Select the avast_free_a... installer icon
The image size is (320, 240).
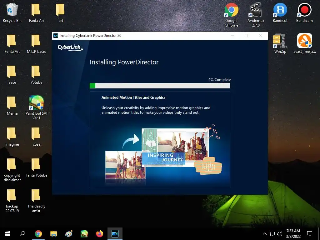click(x=304, y=43)
